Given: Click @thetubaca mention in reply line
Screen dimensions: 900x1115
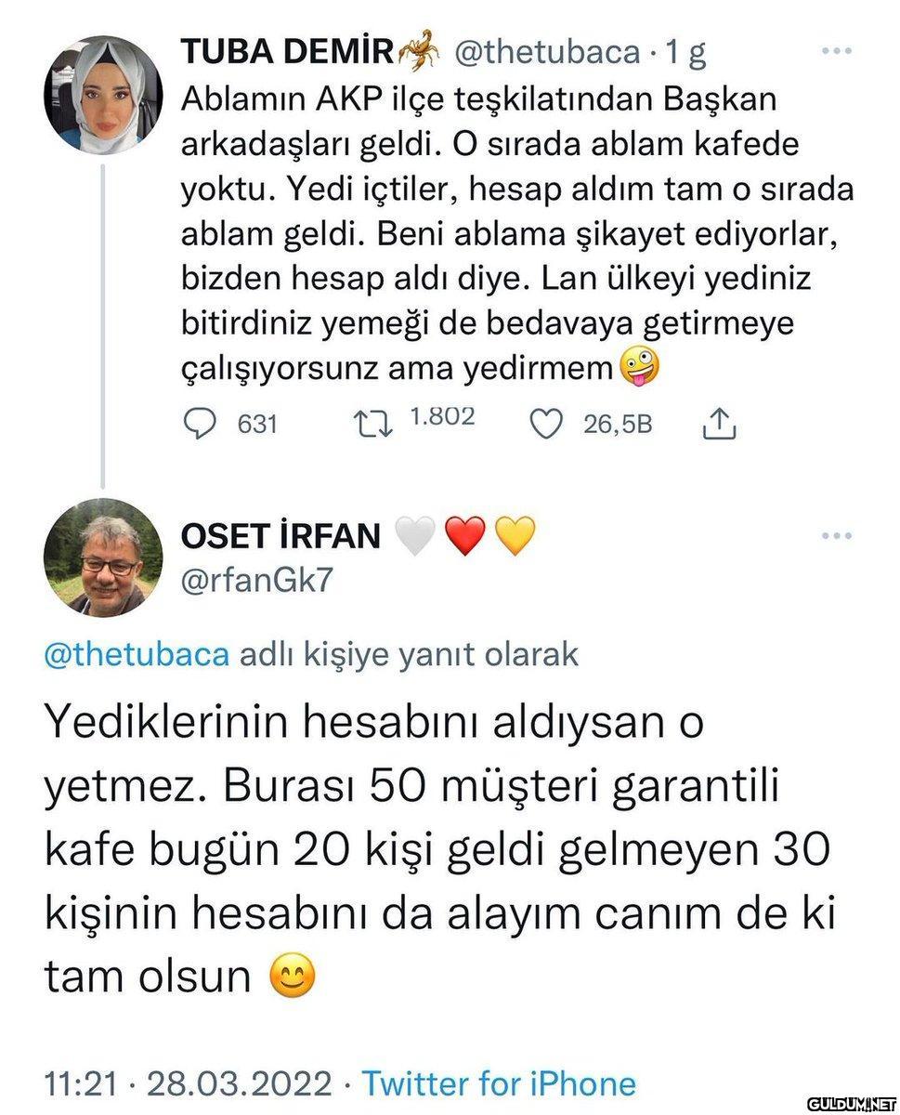Looking at the screenshot, I should coord(137,655).
